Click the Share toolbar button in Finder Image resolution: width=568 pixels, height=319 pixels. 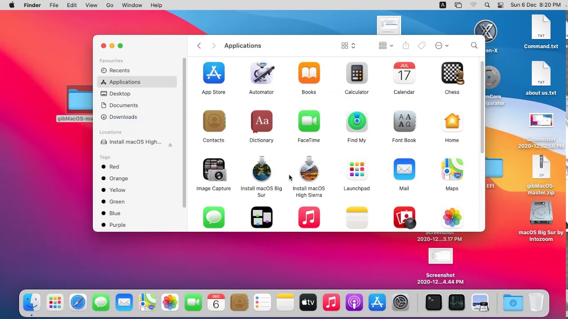(406, 46)
